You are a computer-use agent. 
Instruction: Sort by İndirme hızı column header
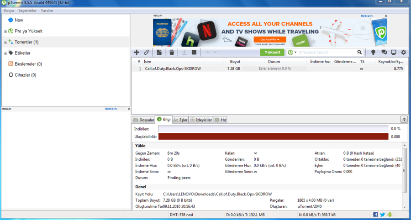coord(320,62)
